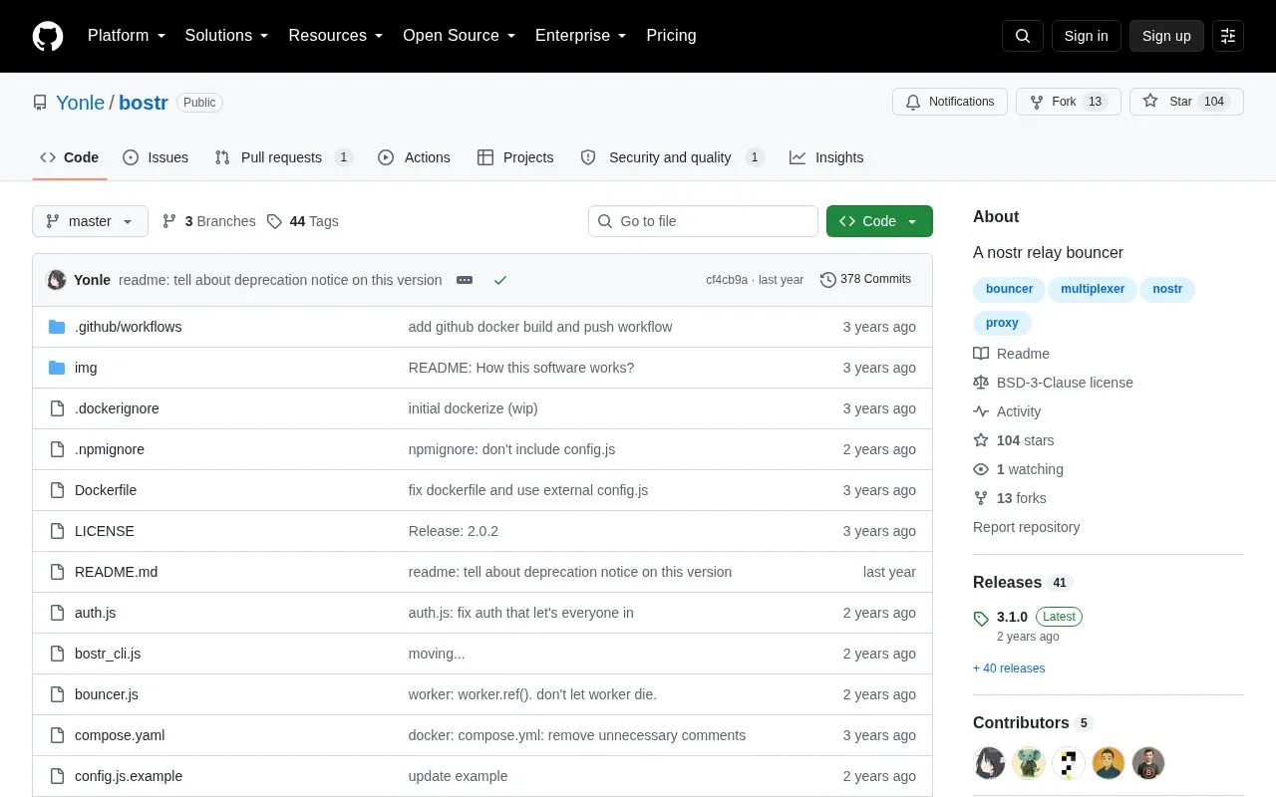Open the 3 Branches link
The width and height of the screenshot is (1276, 797).
209,221
